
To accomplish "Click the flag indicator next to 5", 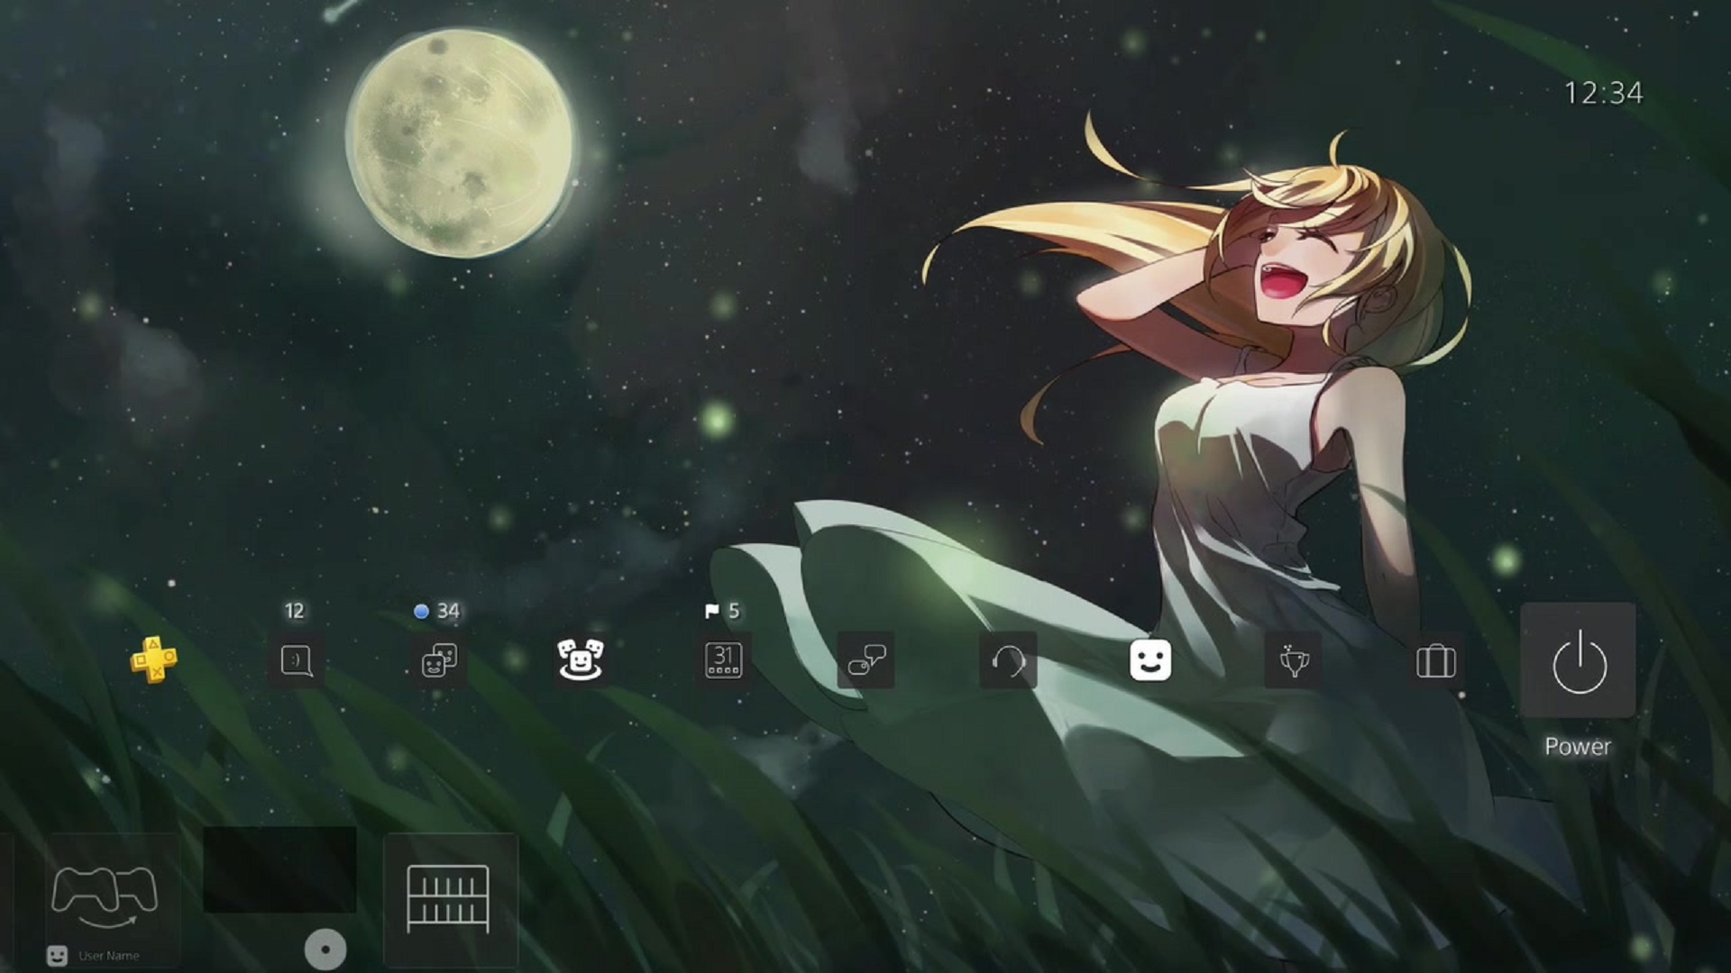I will tap(712, 612).
